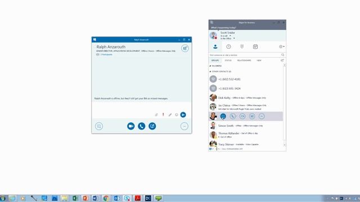The image size is (360, 202).
Task: Switch to GROUPS contact view
Action: point(215,61)
